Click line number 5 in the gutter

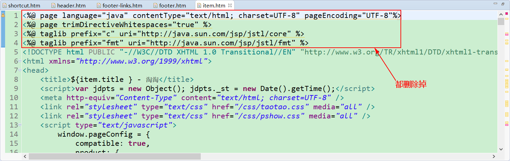(x=16, y=52)
